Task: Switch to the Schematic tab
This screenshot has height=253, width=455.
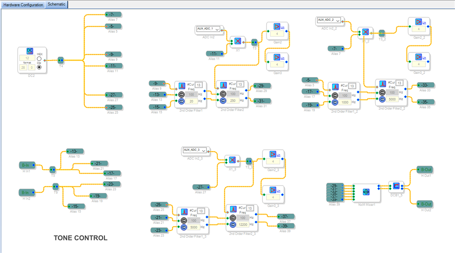Action: pos(57,4)
